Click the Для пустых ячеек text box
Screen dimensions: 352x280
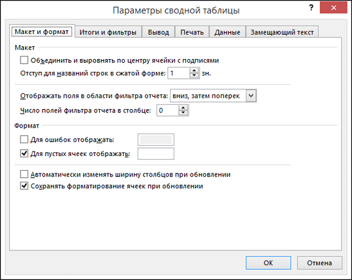pyautogui.click(x=156, y=153)
